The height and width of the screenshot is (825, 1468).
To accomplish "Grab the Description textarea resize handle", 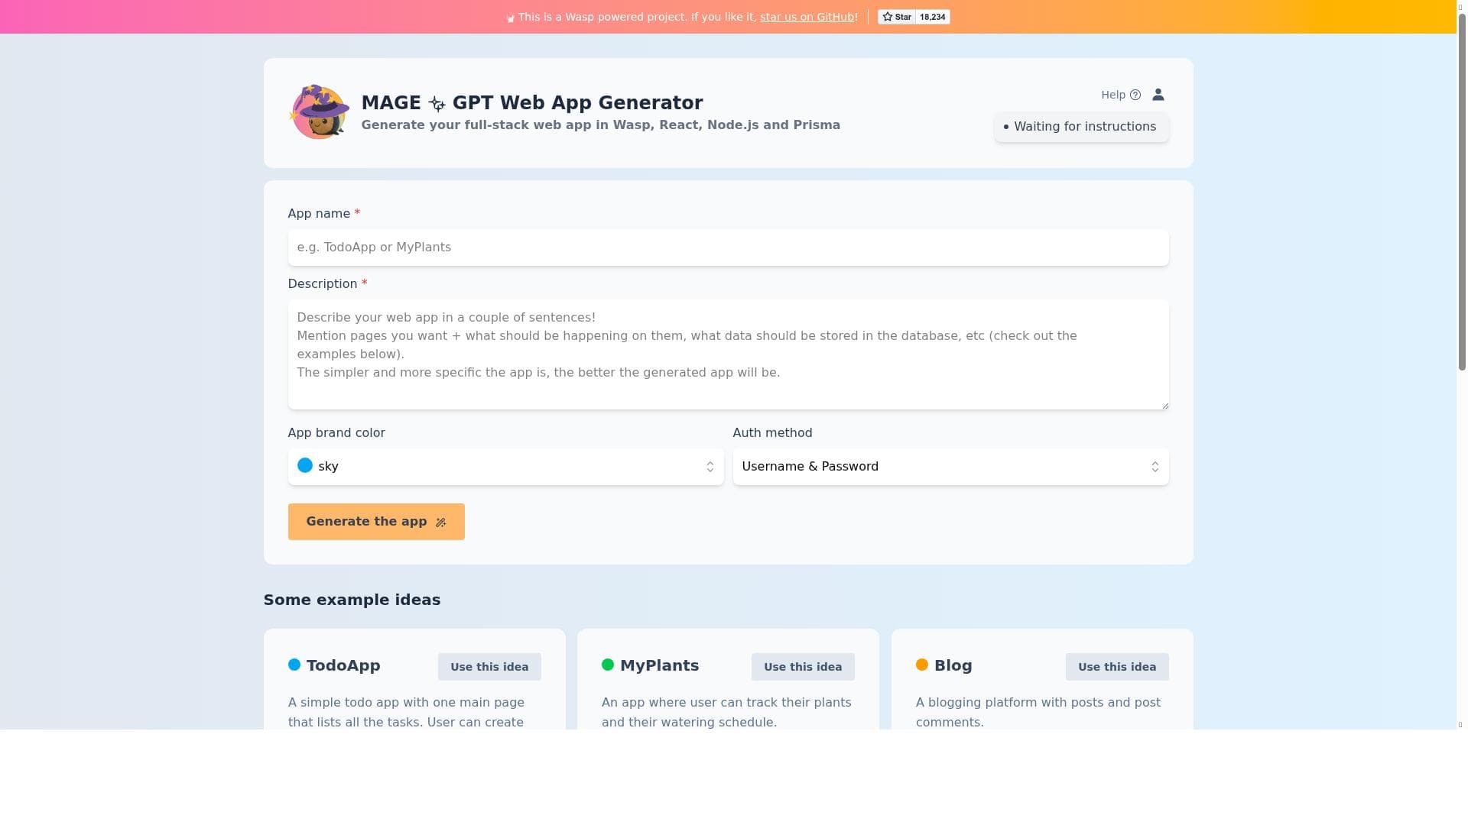I will 1164,405.
